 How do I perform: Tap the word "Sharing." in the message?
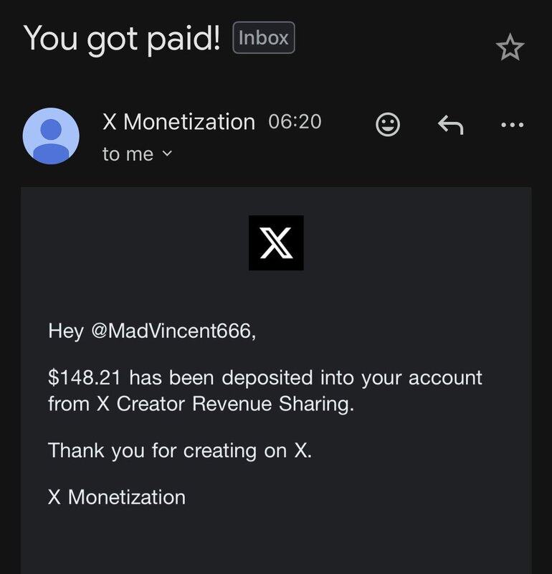pyautogui.click(x=321, y=404)
